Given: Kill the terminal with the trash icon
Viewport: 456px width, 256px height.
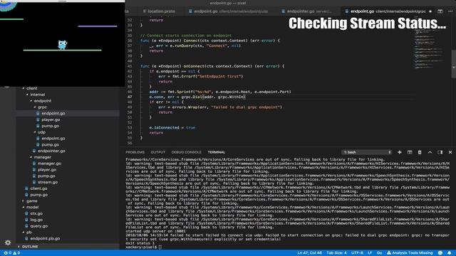Looking at the screenshot, I should [x=420, y=152].
